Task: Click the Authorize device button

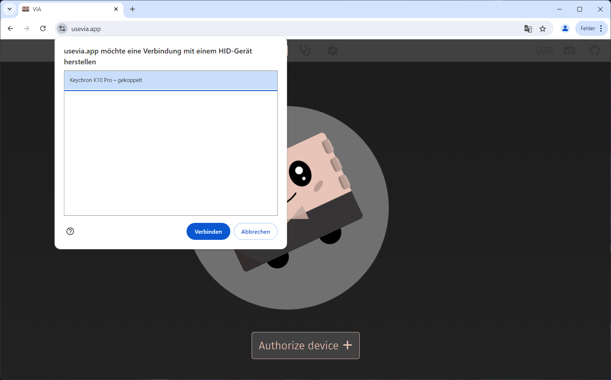Action: [x=305, y=345]
